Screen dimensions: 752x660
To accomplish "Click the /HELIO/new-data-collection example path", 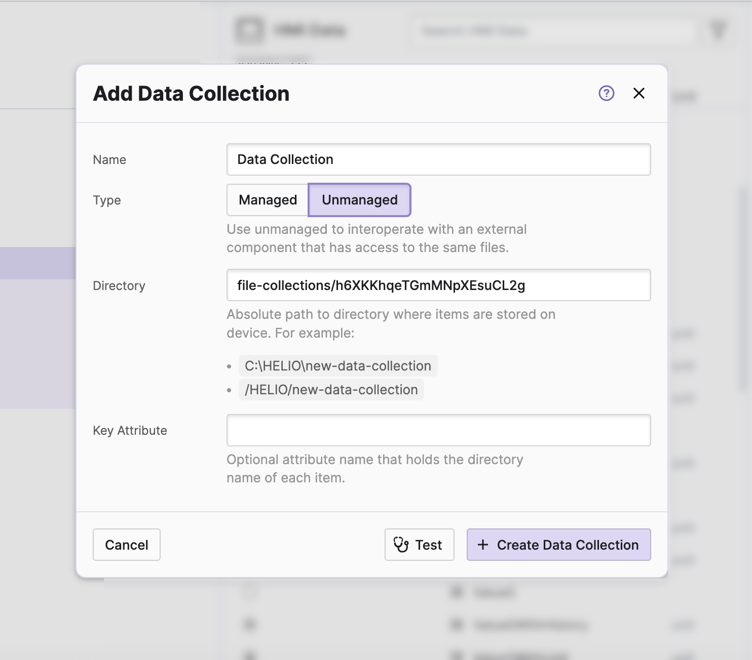I will [331, 390].
